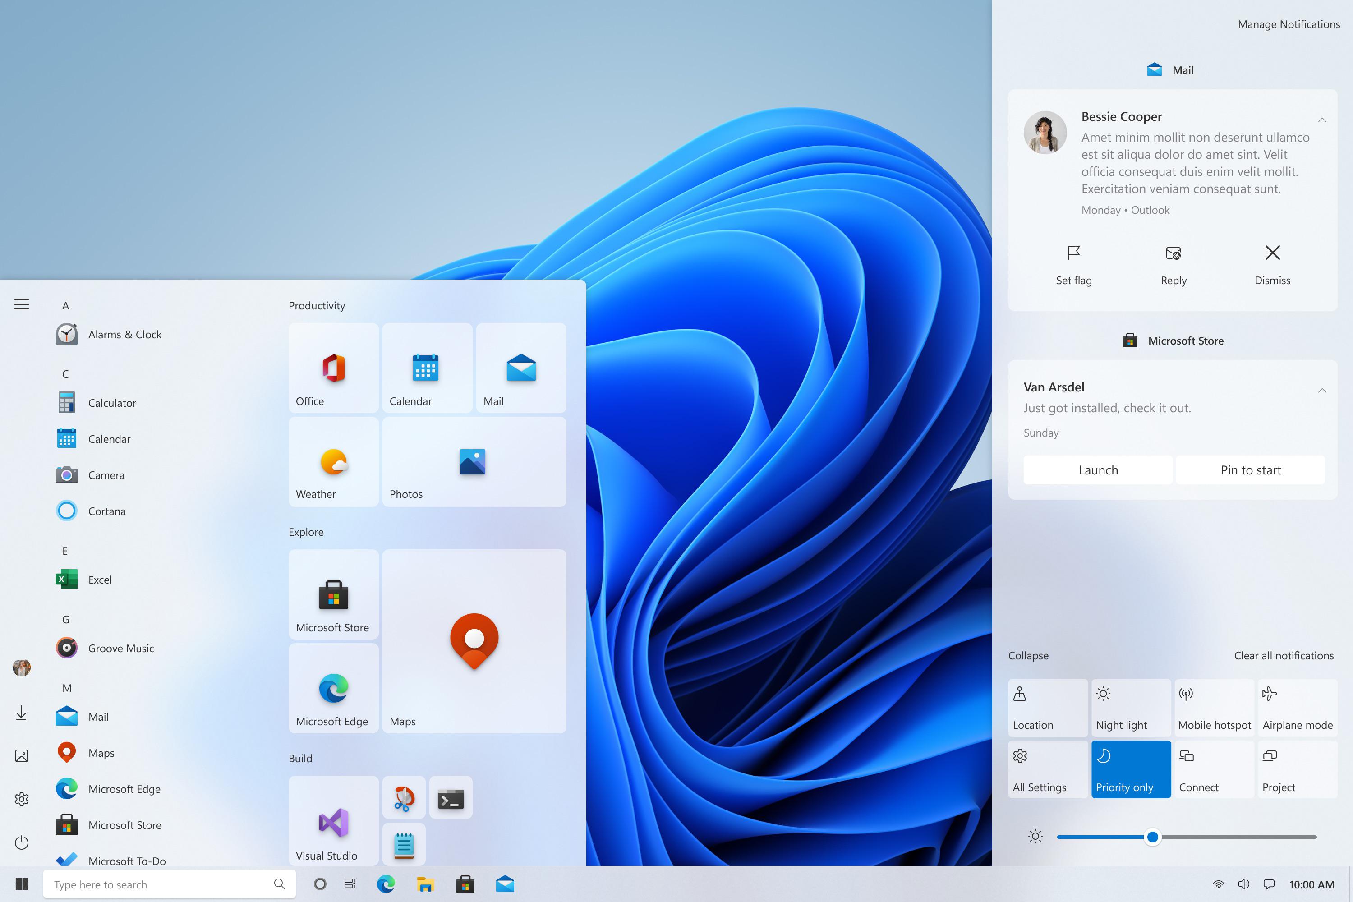The image size is (1353, 902).
Task: Jump to the letter M app list header
Action: [67, 688]
